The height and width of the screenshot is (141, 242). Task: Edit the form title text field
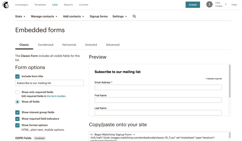(49, 83)
